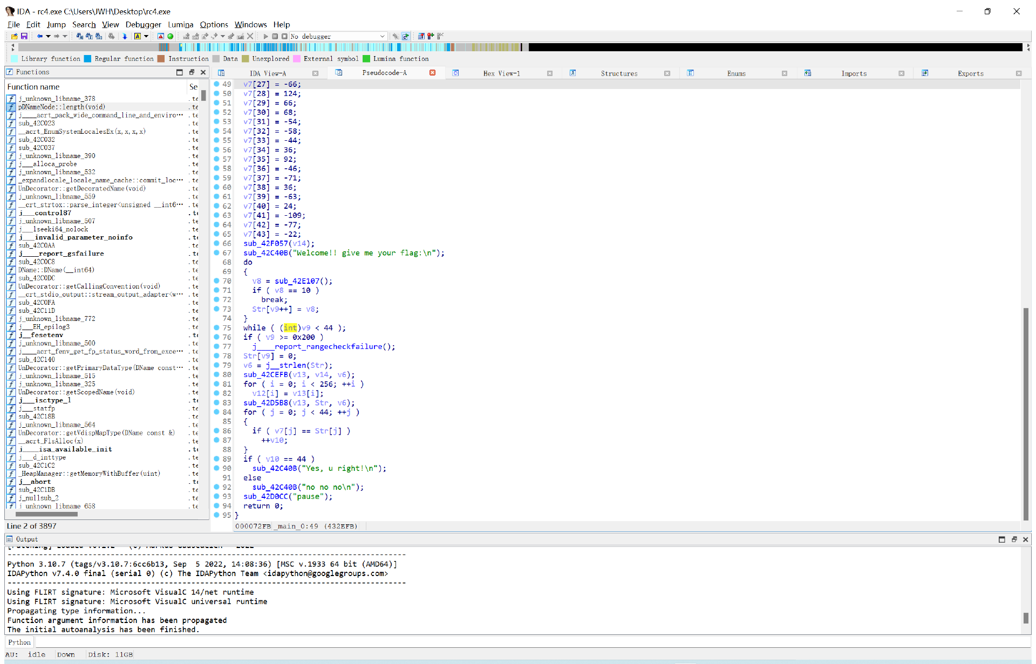This screenshot has height=664, width=1036.
Task: Click the red triangle graph toolbar icon
Action: [161, 36]
